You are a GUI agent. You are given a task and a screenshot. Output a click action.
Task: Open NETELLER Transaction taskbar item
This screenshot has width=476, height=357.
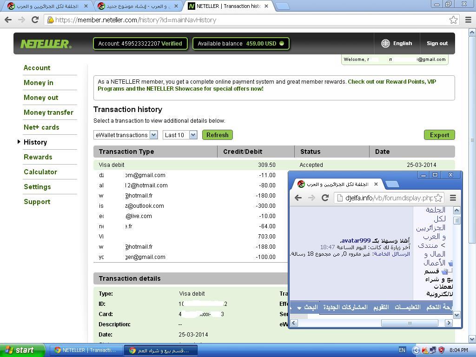click(x=86, y=350)
